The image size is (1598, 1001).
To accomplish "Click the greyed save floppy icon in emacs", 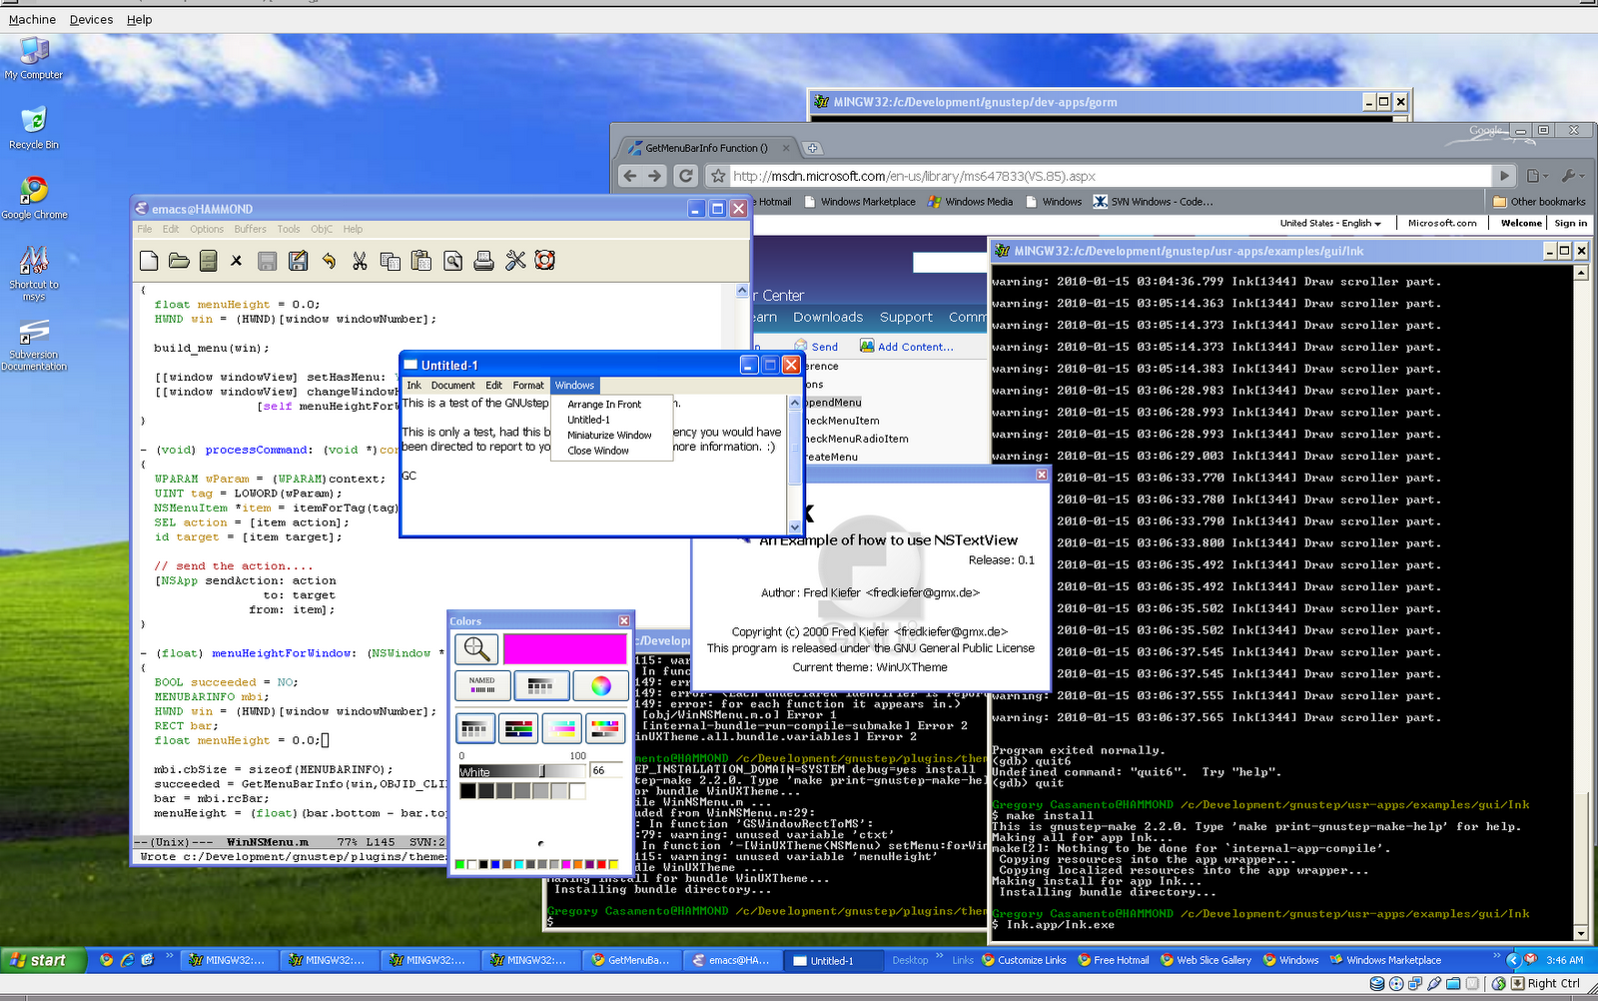I will coord(267,261).
